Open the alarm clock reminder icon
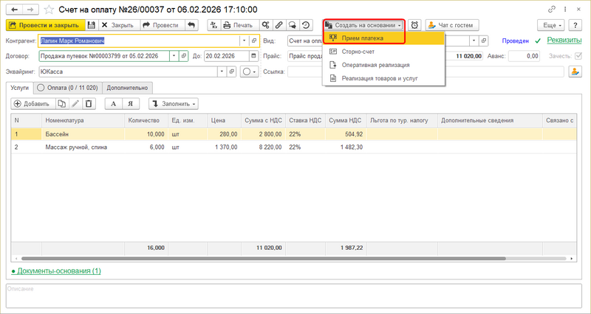 click(414, 25)
